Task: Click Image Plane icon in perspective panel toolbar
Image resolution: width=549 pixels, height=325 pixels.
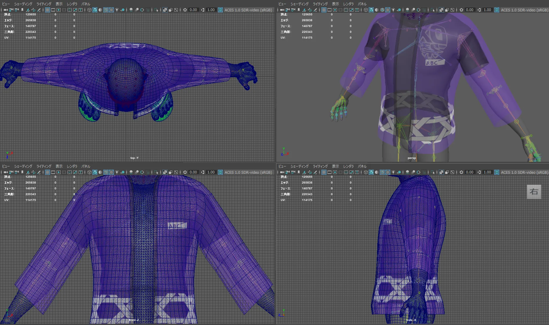Action: tap(304, 10)
